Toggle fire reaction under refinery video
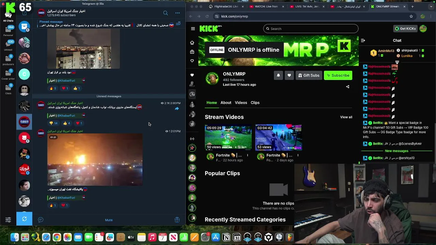436x245 pixels. pos(53,206)
